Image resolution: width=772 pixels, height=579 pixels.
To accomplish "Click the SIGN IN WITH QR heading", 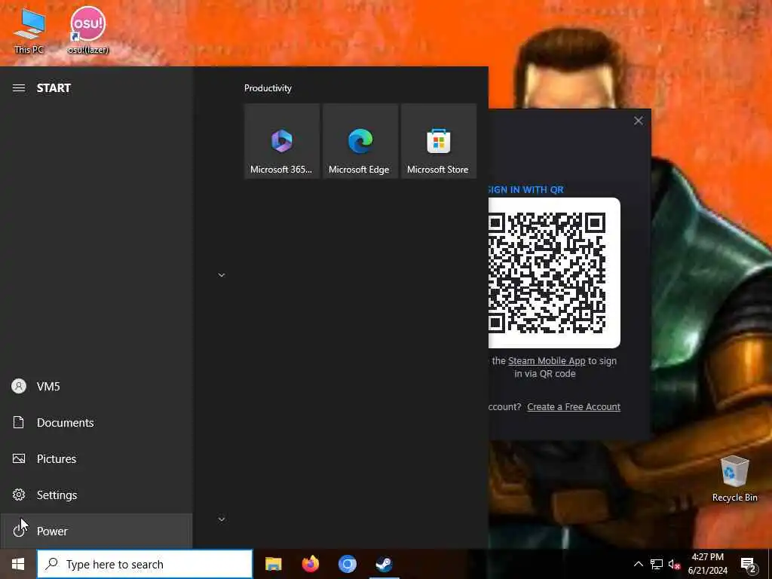I will 525,190.
